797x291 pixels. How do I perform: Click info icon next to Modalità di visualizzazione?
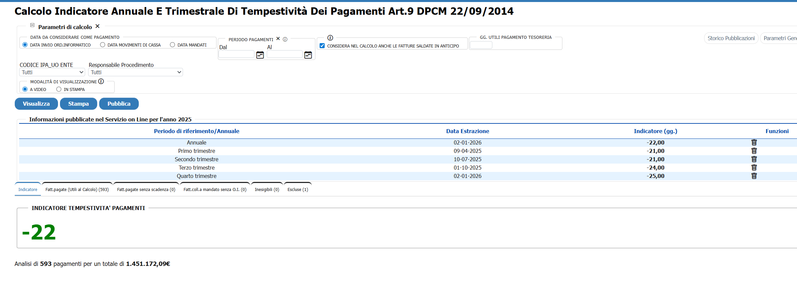(101, 81)
